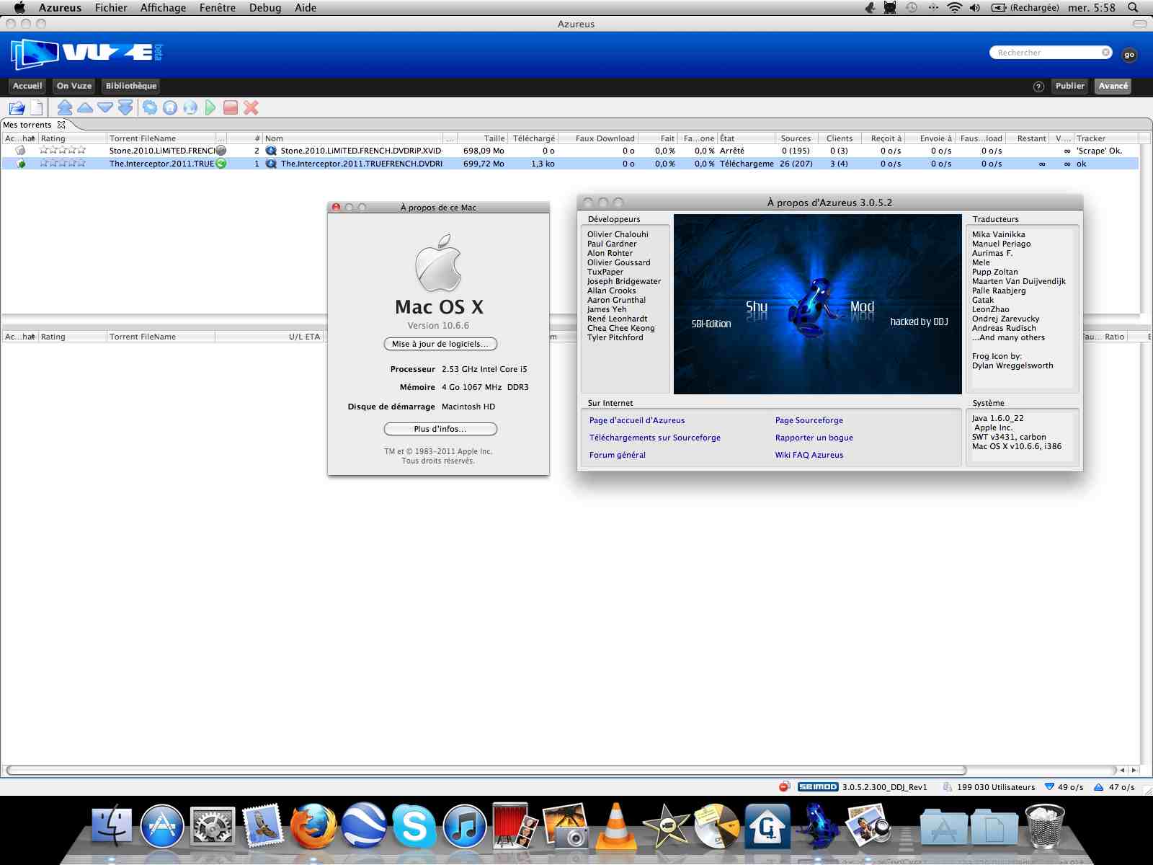Click the go search button

click(1129, 55)
